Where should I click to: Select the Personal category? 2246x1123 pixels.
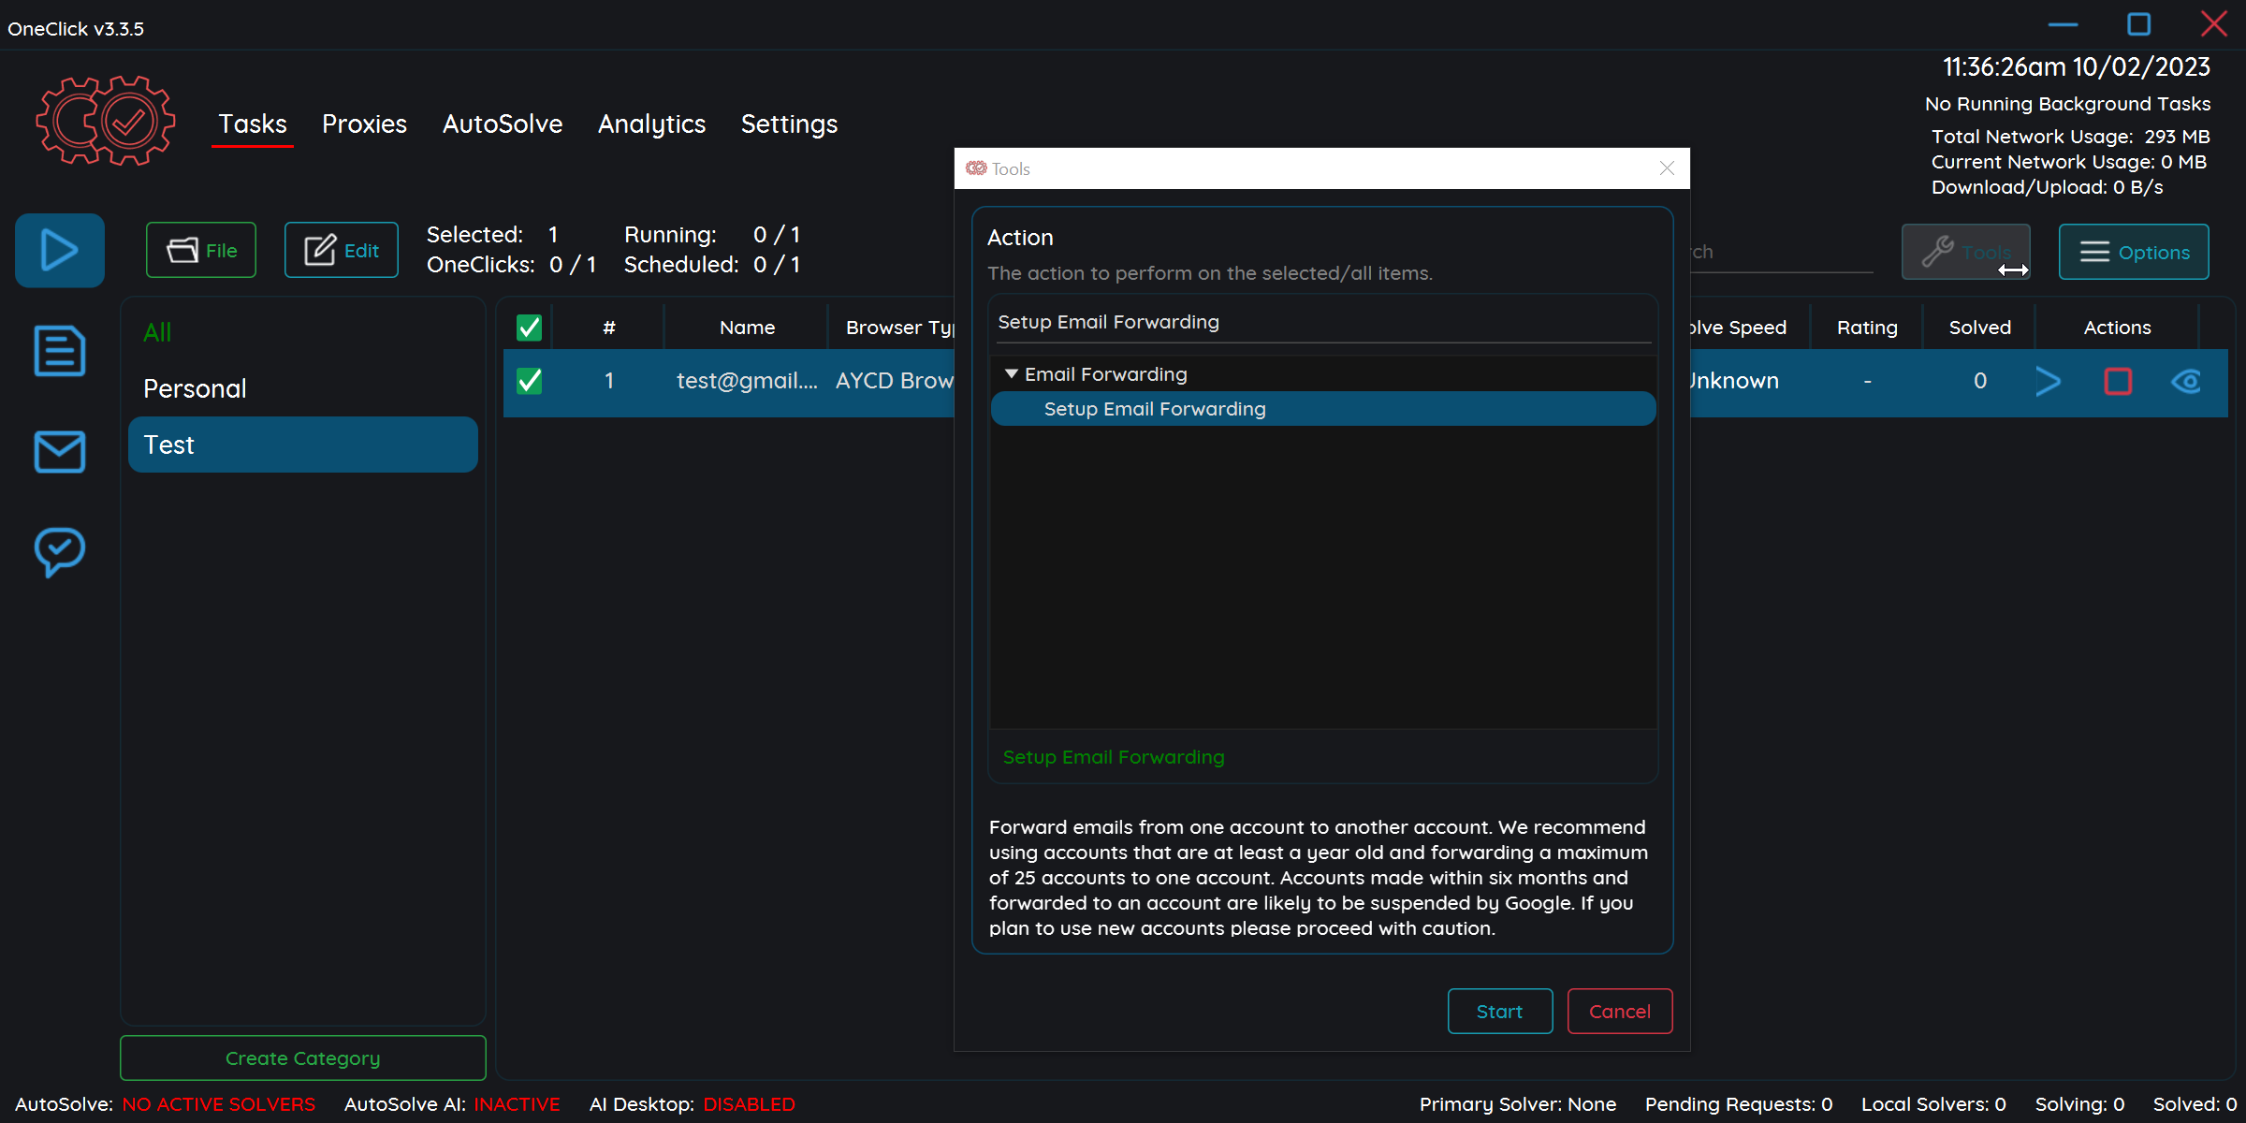point(195,388)
